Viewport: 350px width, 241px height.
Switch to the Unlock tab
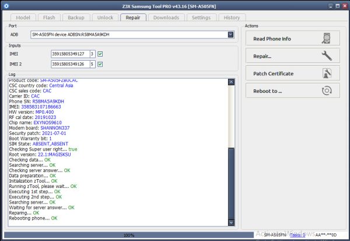(x=105, y=18)
